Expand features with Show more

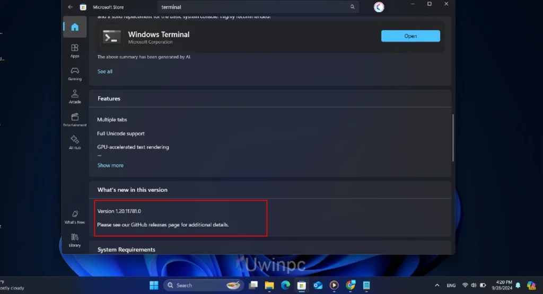tap(110, 165)
